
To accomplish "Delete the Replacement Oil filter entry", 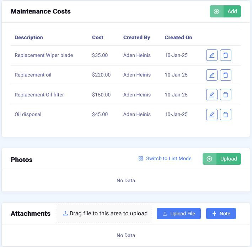I will coord(226,95).
